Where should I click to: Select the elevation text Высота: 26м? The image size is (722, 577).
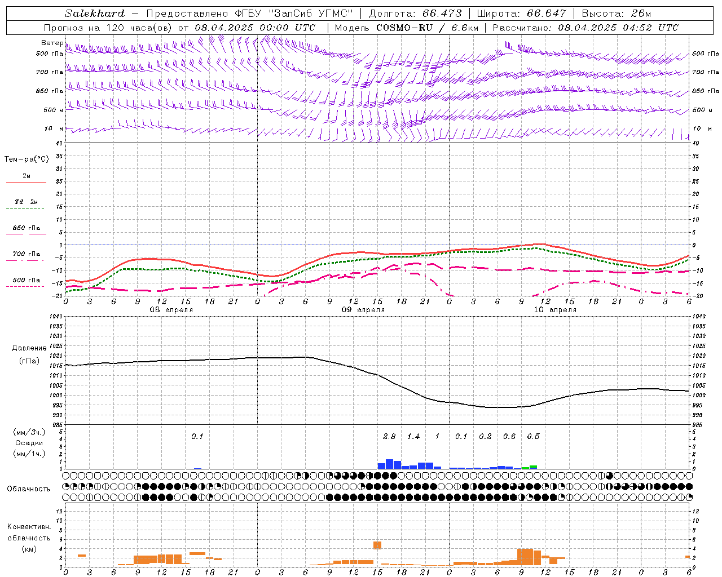coord(616,14)
